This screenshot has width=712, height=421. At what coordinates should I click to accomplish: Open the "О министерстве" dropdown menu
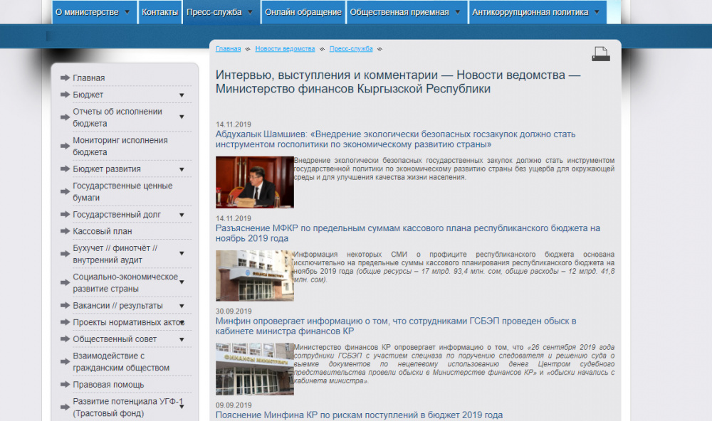(88, 11)
